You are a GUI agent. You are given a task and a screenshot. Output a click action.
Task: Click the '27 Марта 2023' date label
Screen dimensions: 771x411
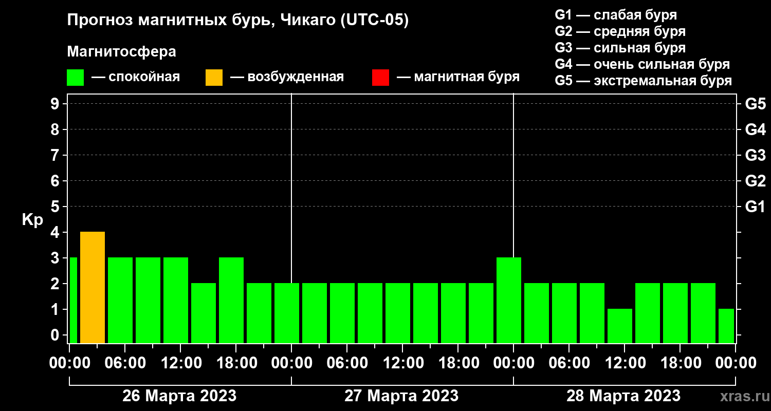pos(401,396)
